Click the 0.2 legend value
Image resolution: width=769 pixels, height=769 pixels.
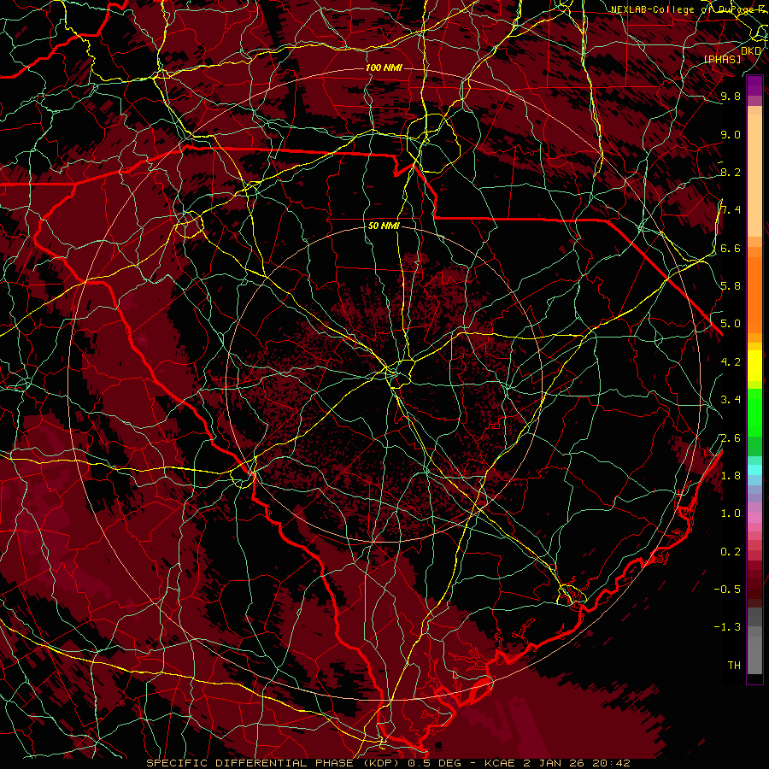pos(731,552)
